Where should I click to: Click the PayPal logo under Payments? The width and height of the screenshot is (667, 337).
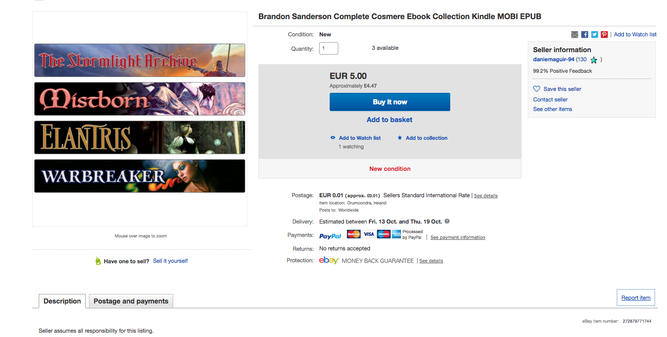tap(330, 236)
